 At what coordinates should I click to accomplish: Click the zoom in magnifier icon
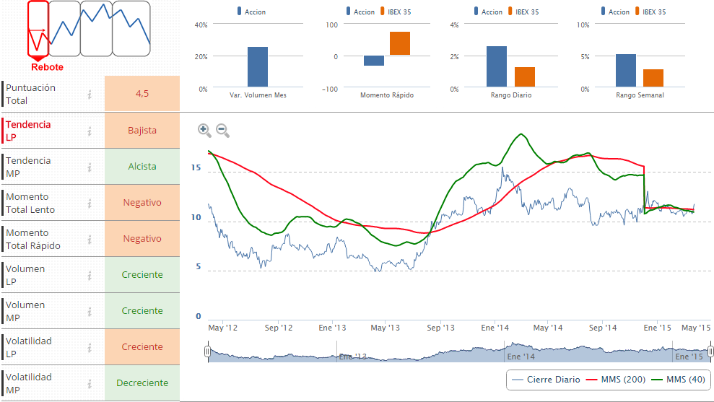[x=204, y=130]
